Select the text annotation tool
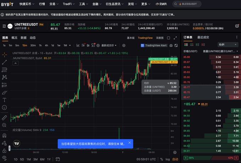The width and height of the screenshot is (241, 163). click(x=5, y=100)
